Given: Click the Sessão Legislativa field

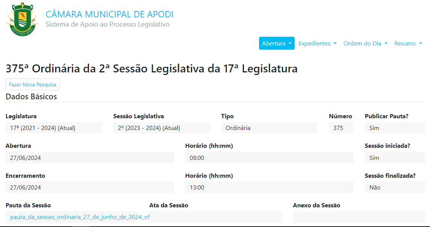Looking at the screenshot, I should click(x=161, y=128).
